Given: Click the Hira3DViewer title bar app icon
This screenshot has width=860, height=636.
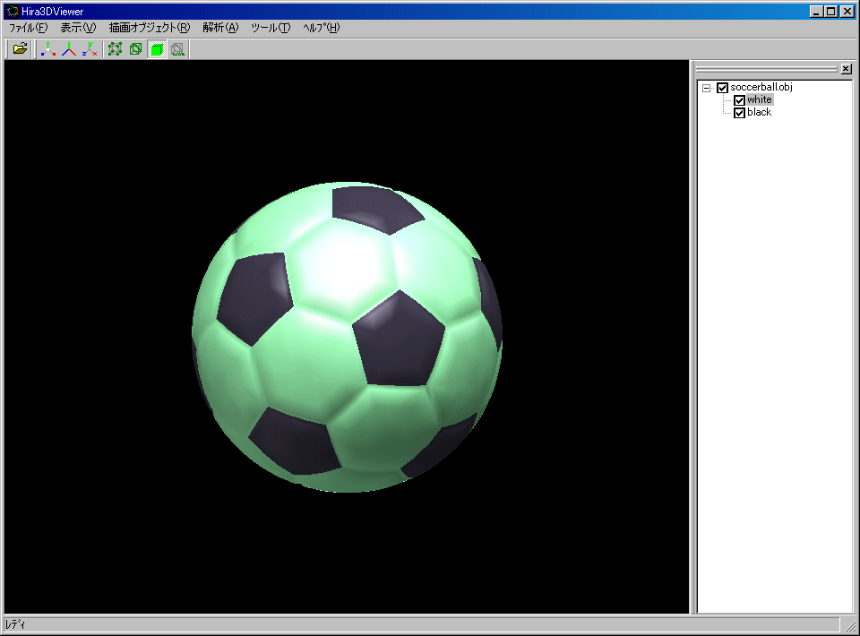Looking at the screenshot, I should 12,11.
